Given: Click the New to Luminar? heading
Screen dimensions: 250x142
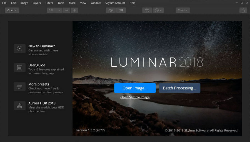Looking at the screenshot, I should [x=42, y=46].
